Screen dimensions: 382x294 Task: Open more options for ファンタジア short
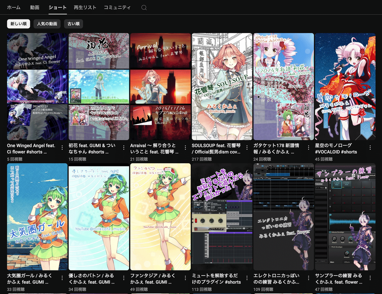pyautogui.click(x=185, y=278)
